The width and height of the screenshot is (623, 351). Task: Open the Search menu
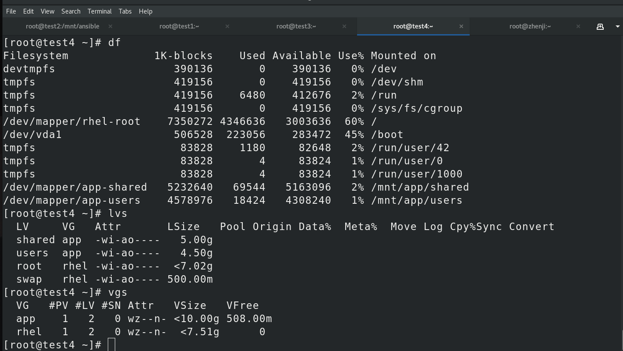(71, 11)
